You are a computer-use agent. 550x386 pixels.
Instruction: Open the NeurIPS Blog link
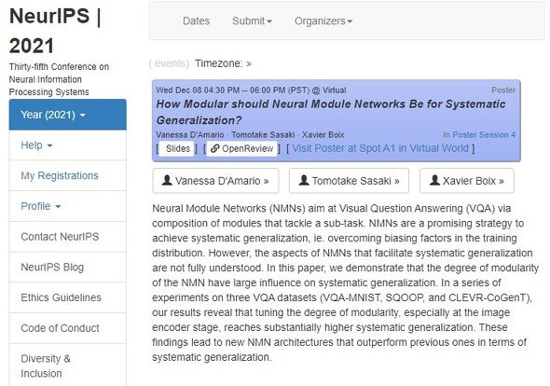[68, 267]
